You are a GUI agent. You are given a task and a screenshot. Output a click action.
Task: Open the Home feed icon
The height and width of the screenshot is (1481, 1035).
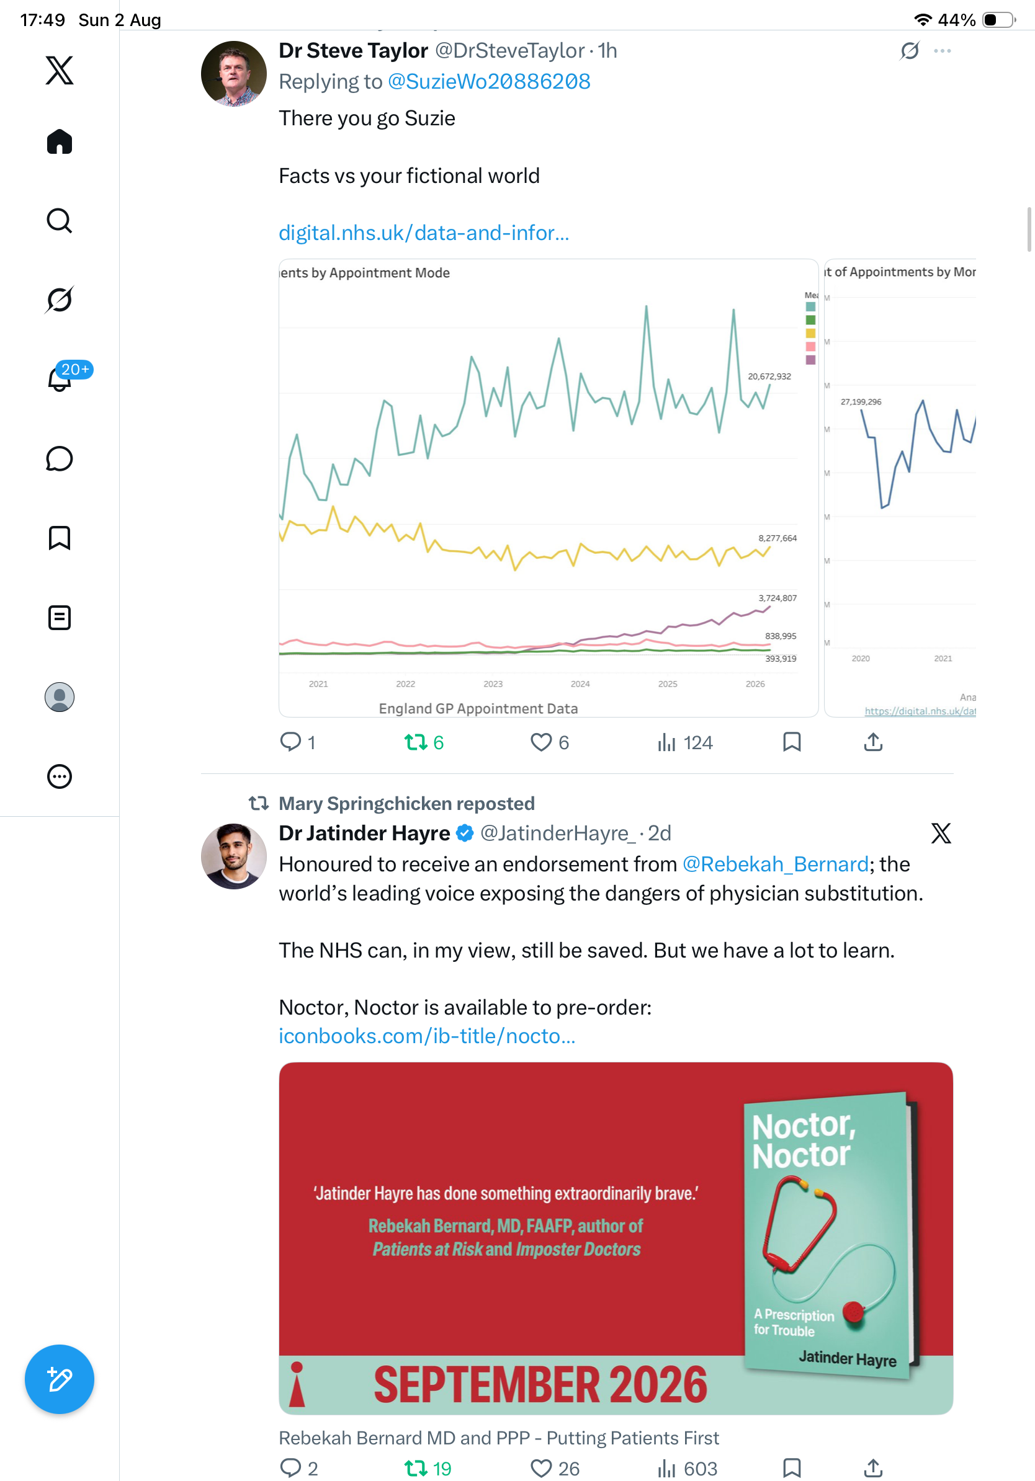[x=60, y=141]
